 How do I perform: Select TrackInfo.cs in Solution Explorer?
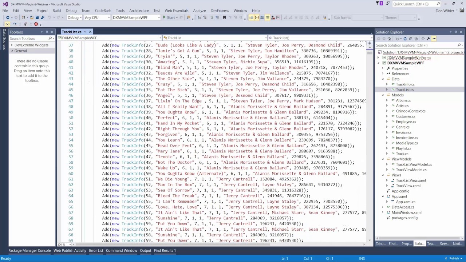point(405,84)
